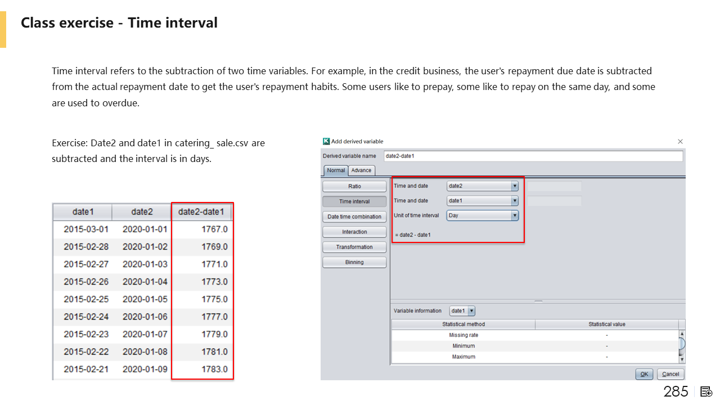Confirm with the OK button

644,374
